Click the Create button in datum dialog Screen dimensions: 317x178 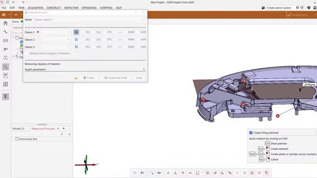89,78
